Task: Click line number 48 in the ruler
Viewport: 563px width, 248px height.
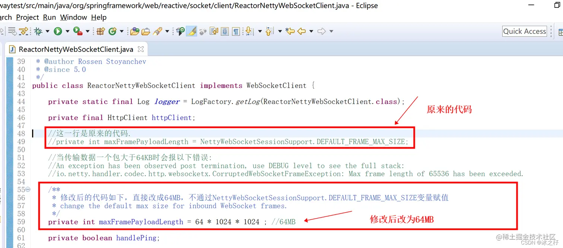Action: 21,133
